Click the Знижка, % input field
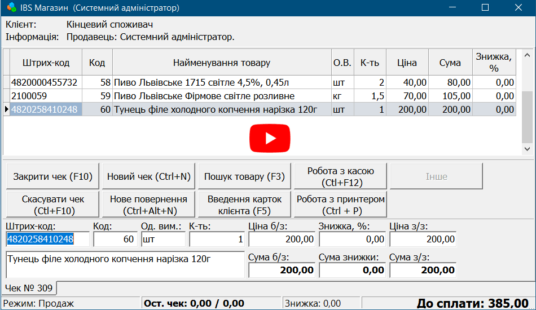Screen dimensions: 536x310 (353, 239)
